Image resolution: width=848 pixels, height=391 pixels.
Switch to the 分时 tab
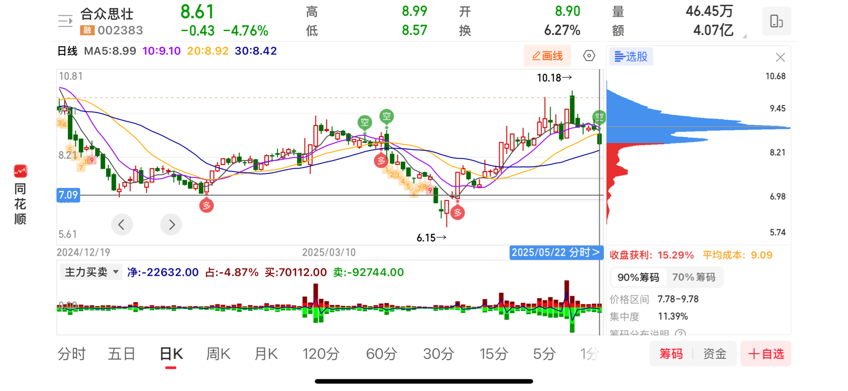71,354
